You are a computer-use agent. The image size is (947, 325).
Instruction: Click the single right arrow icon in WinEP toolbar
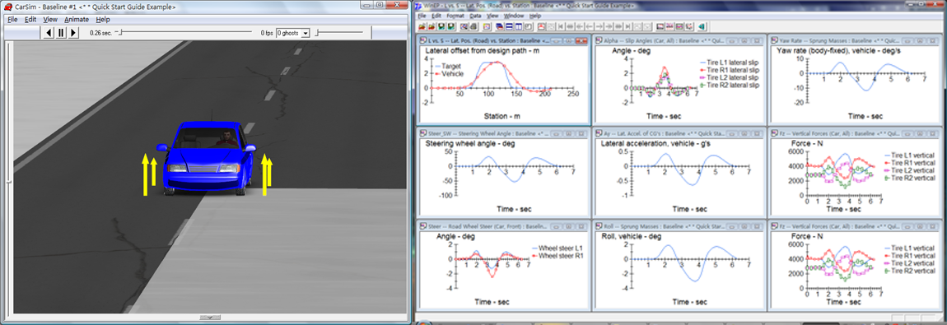[599, 26]
